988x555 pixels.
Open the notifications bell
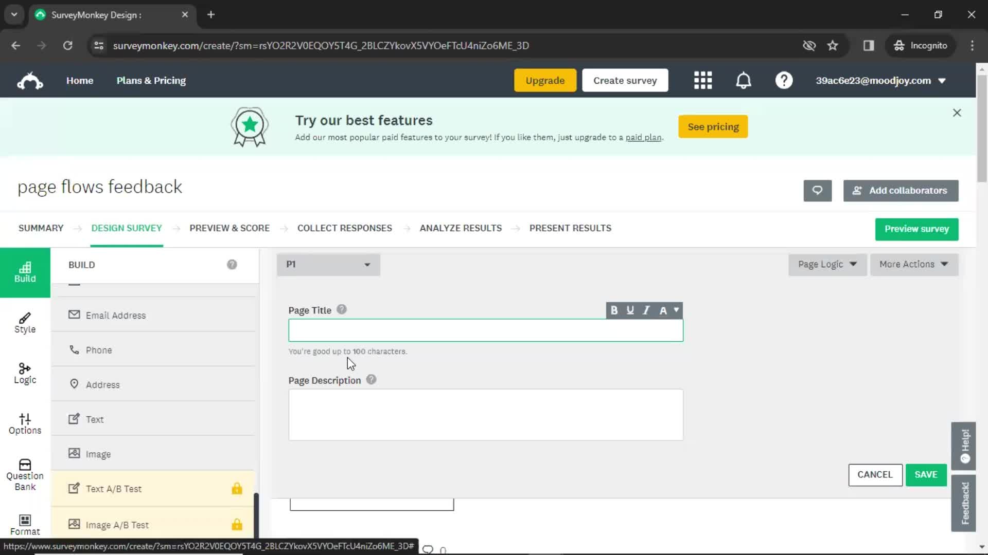(x=744, y=81)
